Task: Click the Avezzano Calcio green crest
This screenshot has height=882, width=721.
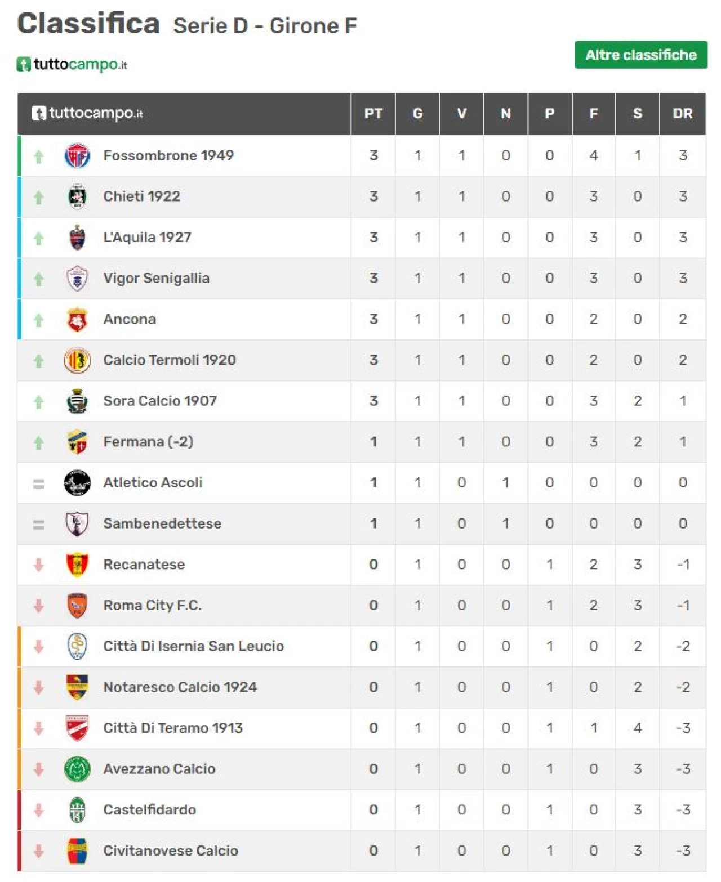Action: pyautogui.click(x=77, y=769)
